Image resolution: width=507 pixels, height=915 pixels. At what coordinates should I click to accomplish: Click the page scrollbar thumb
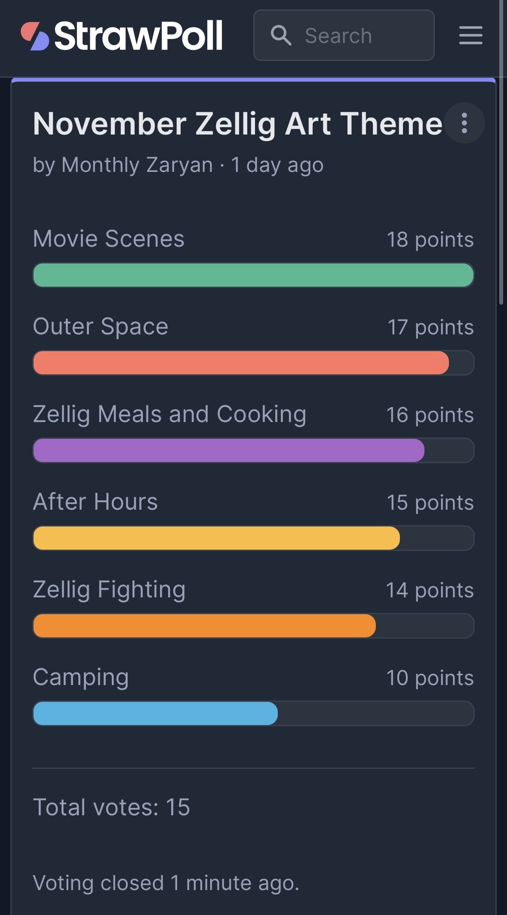click(x=501, y=150)
